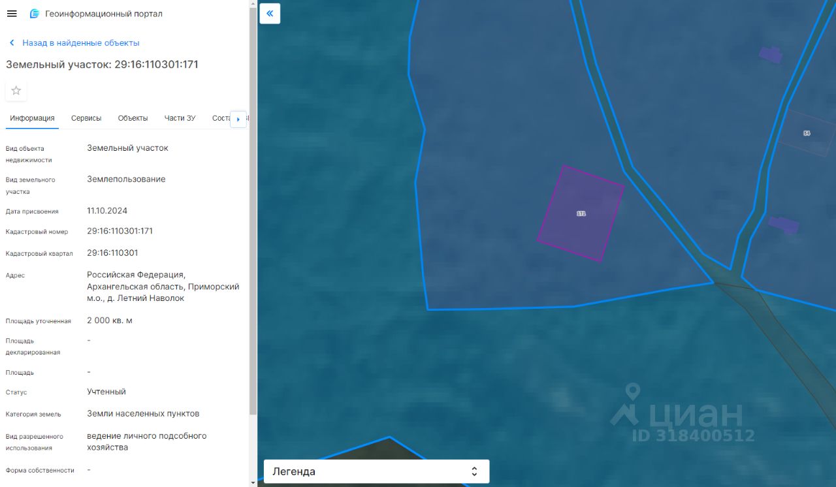The height and width of the screenshot is (487, 836).
Task: Click scrollbar down arrow of side panel
Action: [253, 482]
